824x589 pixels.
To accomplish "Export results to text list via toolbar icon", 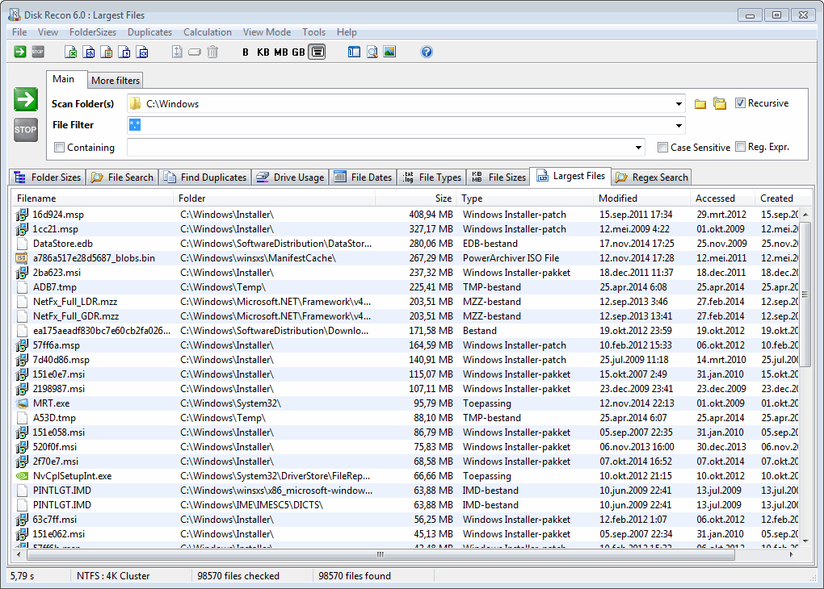I will click(x=106, y=52).
